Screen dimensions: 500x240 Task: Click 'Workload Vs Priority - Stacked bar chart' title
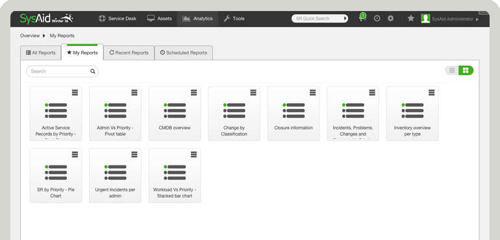click(175, 193)
